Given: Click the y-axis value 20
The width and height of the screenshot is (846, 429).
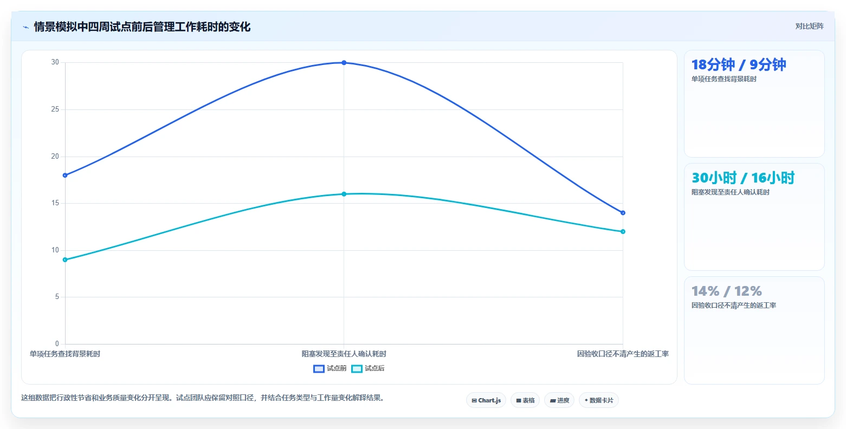Looking at the screenshot, I should [55, 157].
